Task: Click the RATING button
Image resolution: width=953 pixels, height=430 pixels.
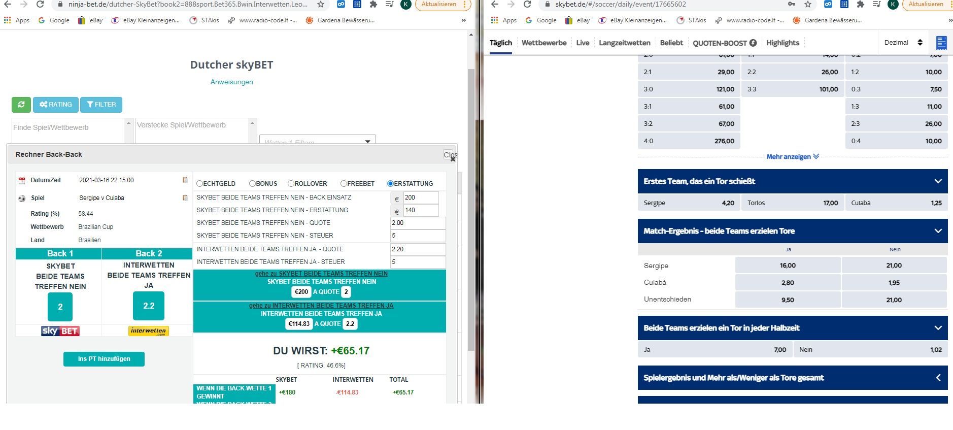Action: 56,105
